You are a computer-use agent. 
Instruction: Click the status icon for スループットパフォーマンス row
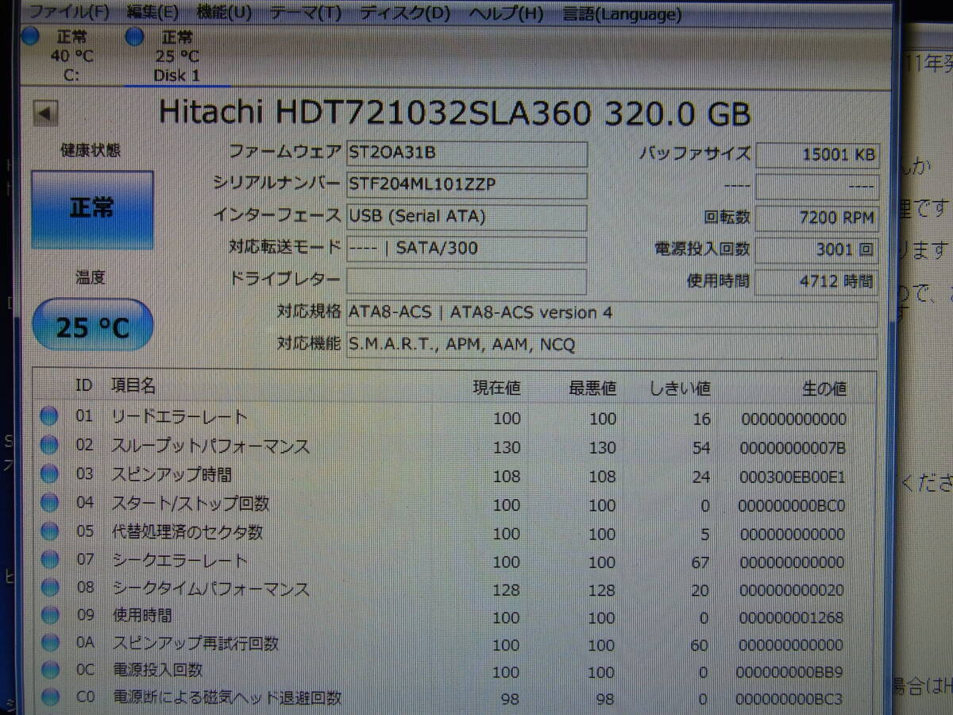(49, 444)
